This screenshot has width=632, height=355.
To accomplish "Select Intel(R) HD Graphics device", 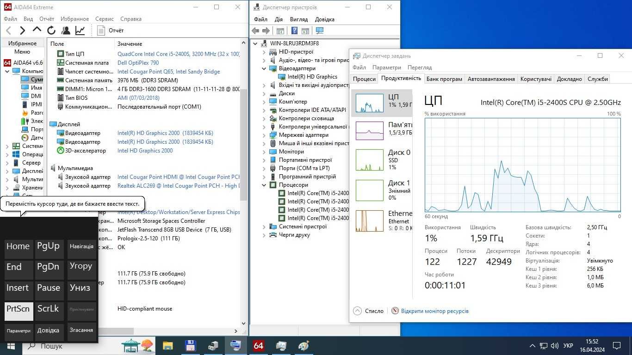I will 312,77.
